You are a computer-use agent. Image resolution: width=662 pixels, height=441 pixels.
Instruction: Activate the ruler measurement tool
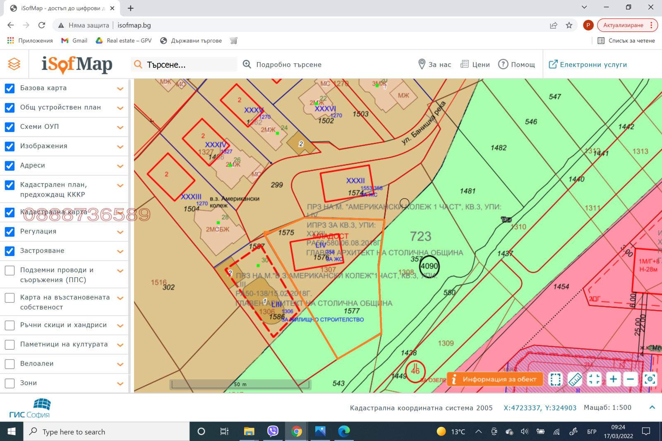(575, 379)
